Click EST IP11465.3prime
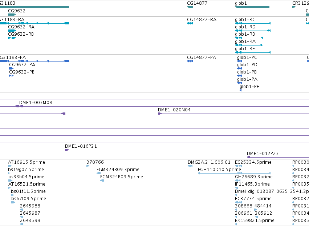This screenshot has height=226, width=309. click(x=252, y=184)
